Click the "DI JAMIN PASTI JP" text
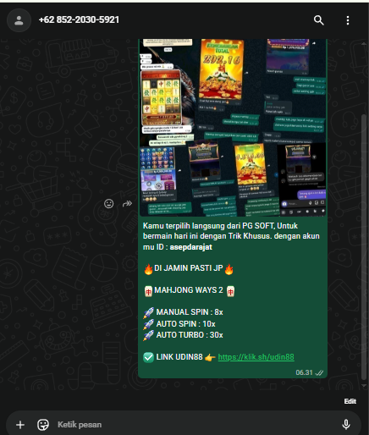The height and width of the screenshot is (435, 369). 189,268
